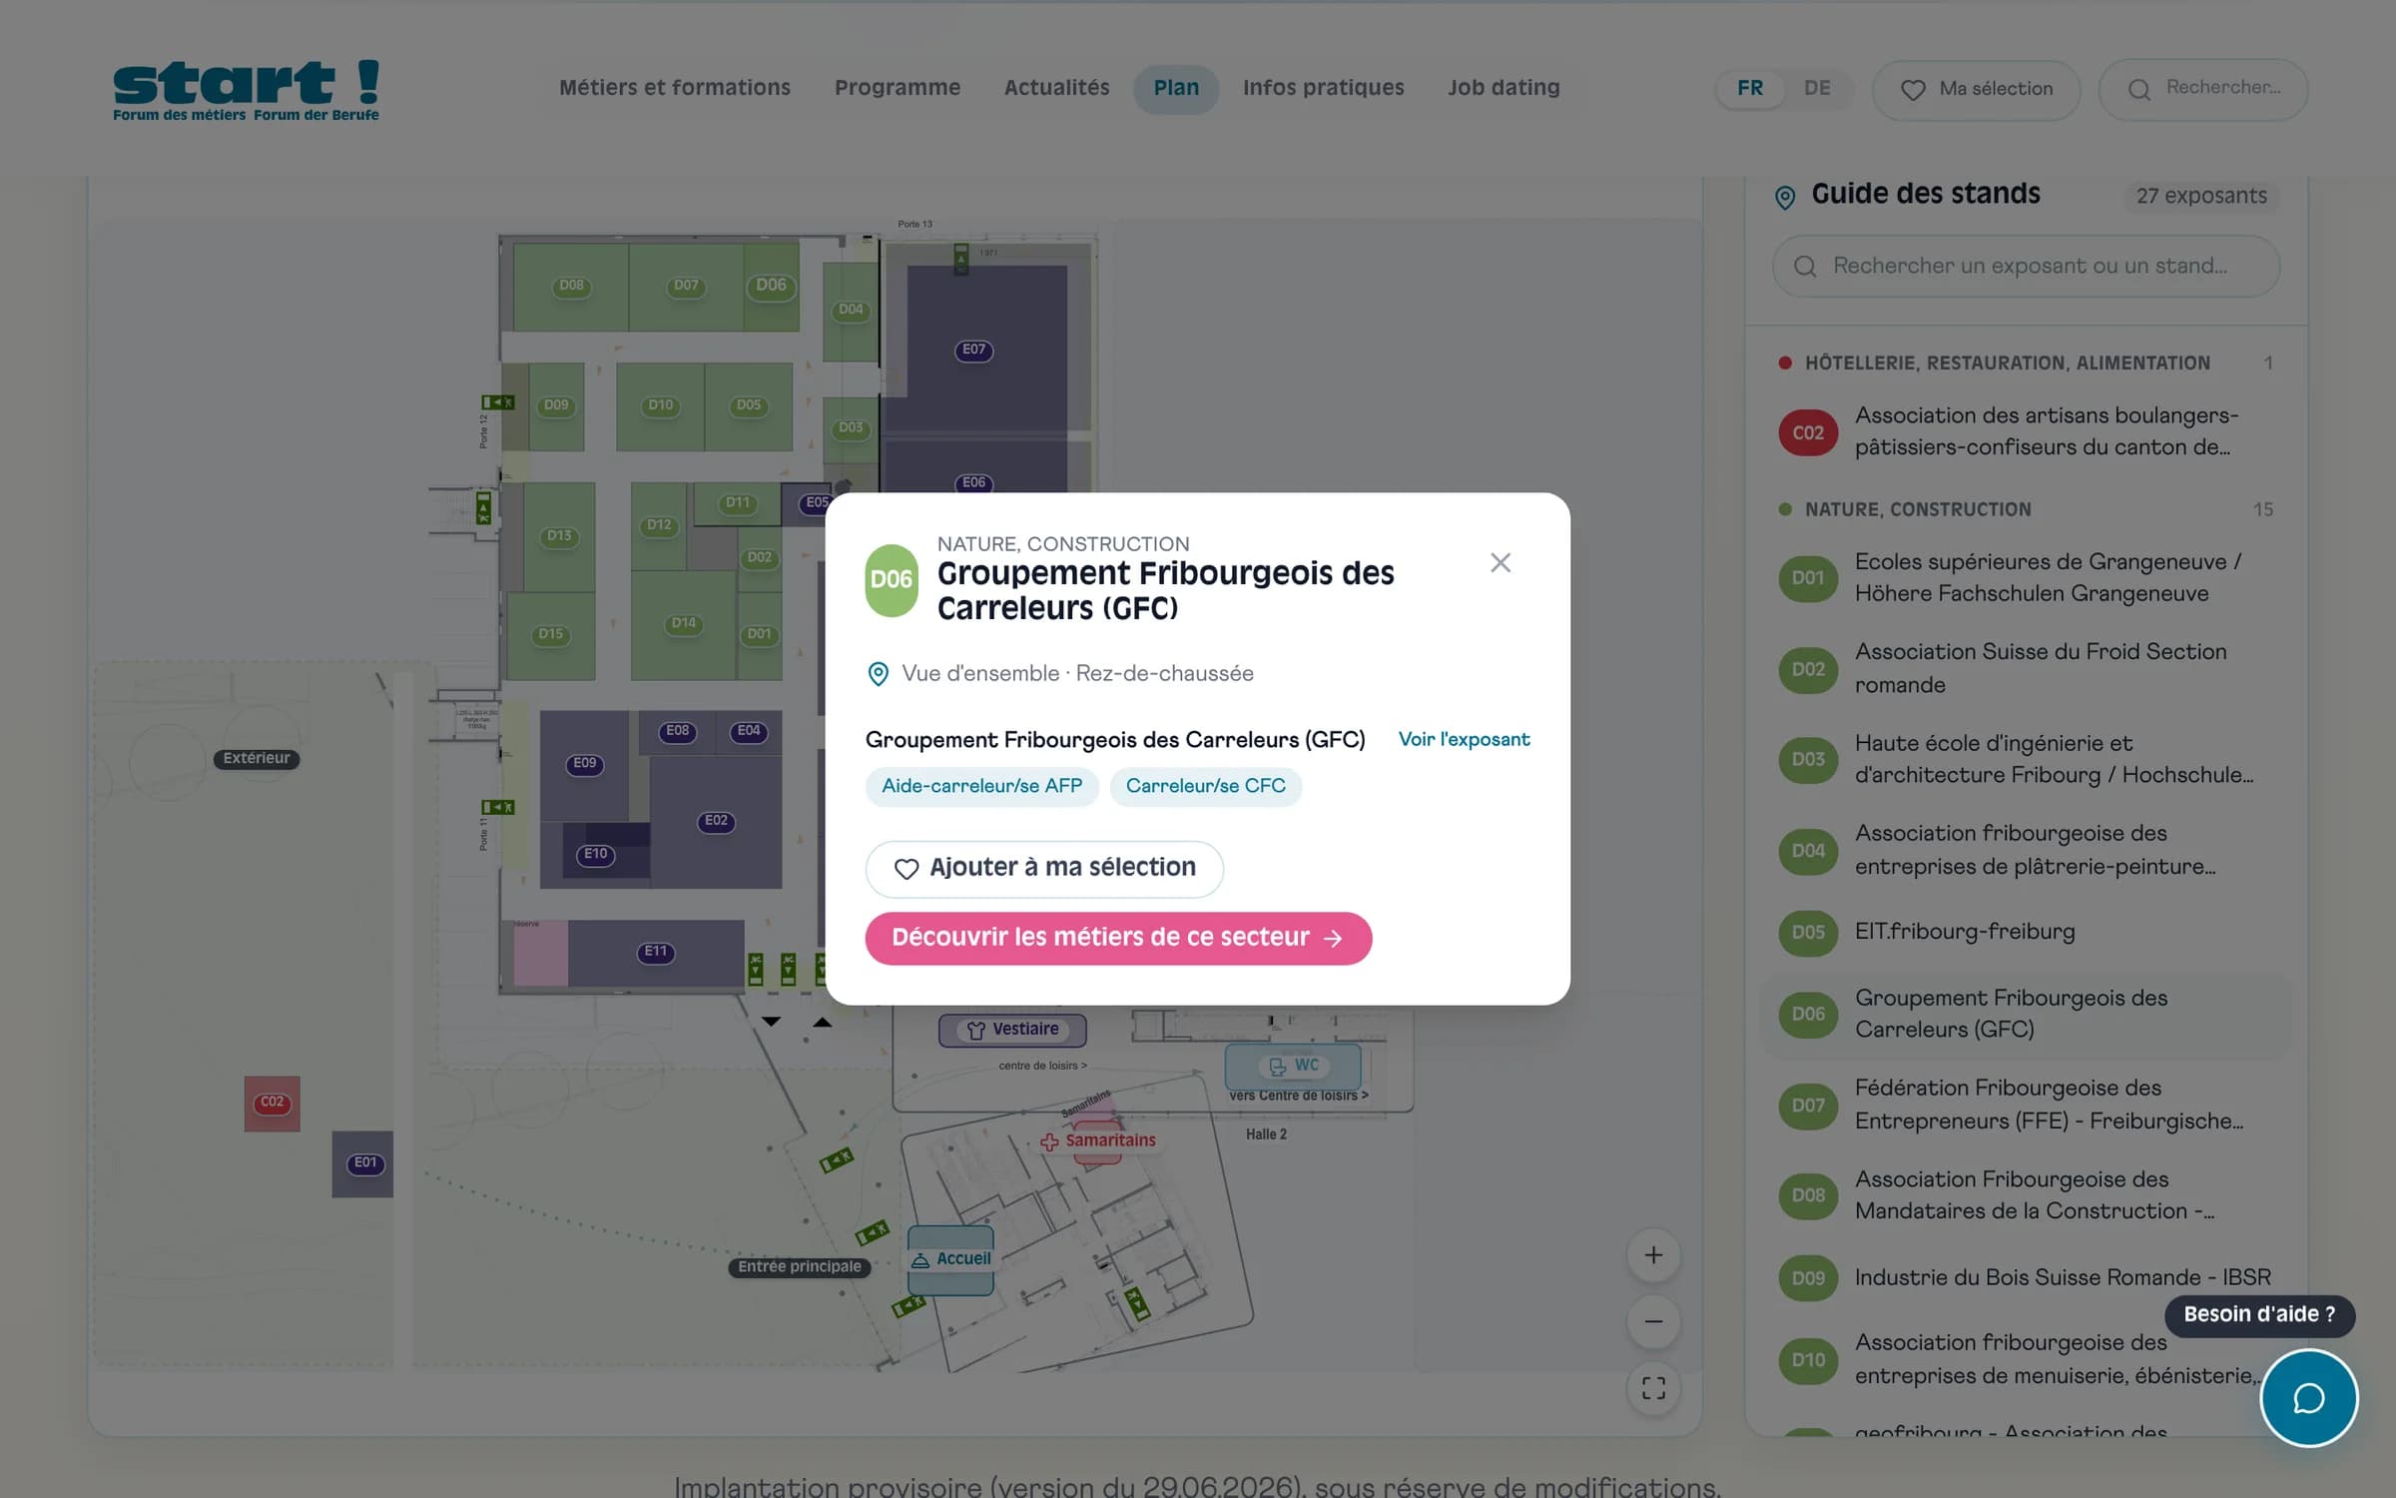This screenshot has height=1498, width=2396.
Task: Click Voir l'exposant link
Action: click(x=1464, y=739)
